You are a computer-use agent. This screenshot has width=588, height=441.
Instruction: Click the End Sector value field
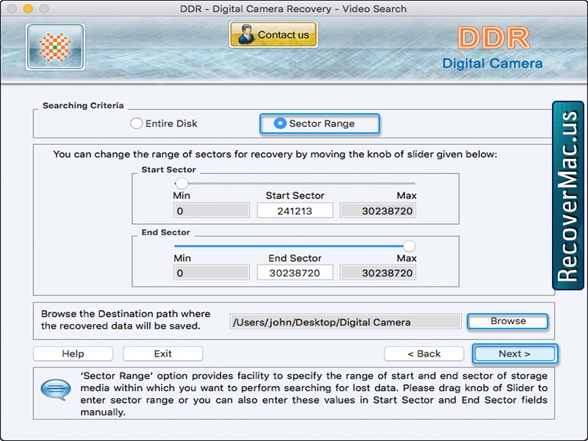[x=295, y=273]
